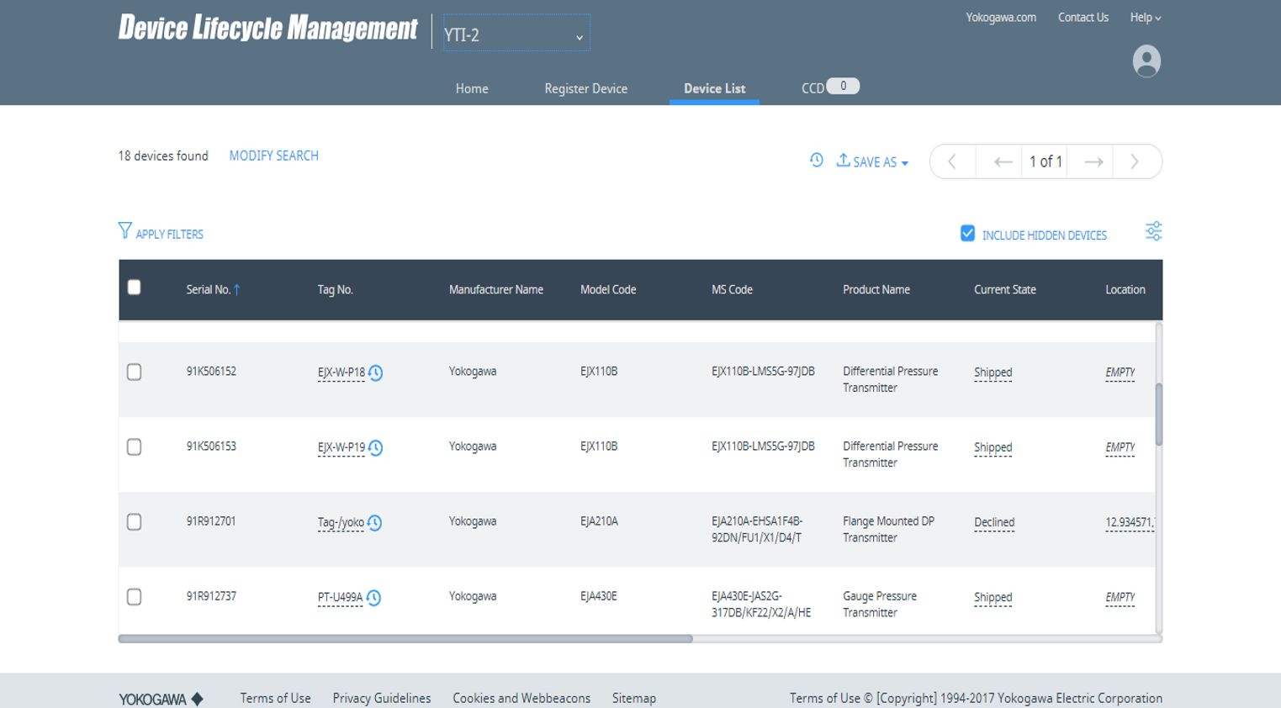Click the Model Code column header

click(607, 290)
